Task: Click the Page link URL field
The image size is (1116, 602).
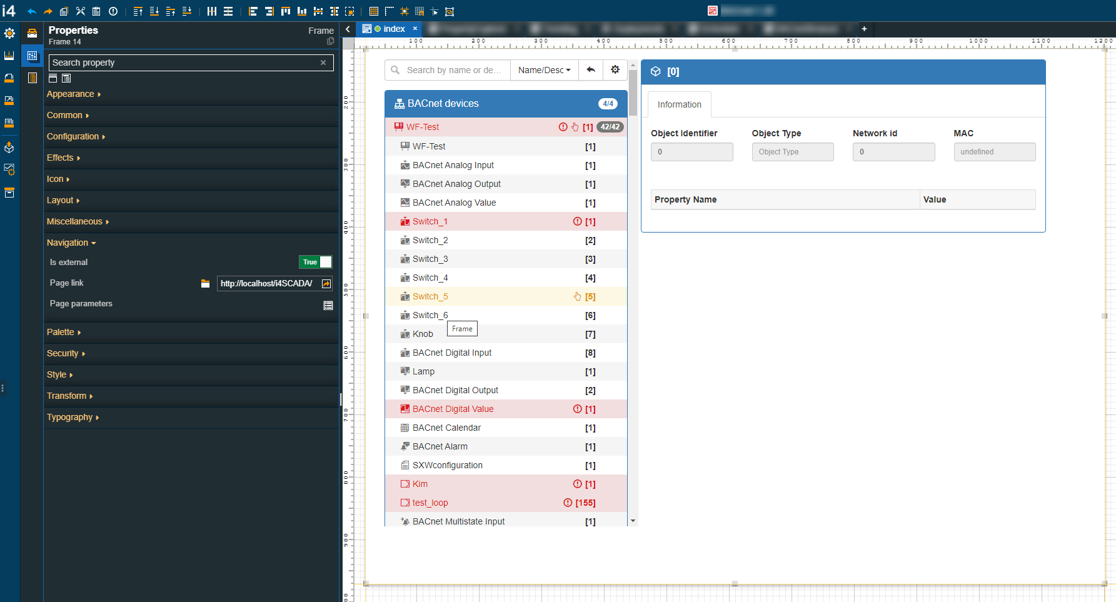Action: (x=269, y=284)
